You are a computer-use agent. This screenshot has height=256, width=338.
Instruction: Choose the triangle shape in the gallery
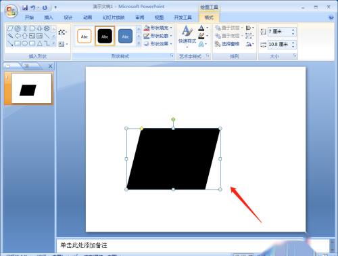point(40,43)
